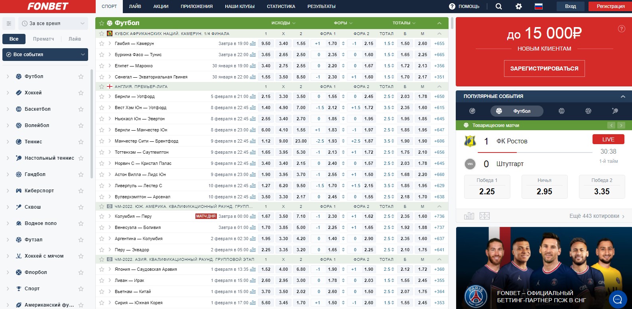Favorite Футбол in the sidebar with star
This screenshot has width=632, height=309.
(x=81, y=76)
